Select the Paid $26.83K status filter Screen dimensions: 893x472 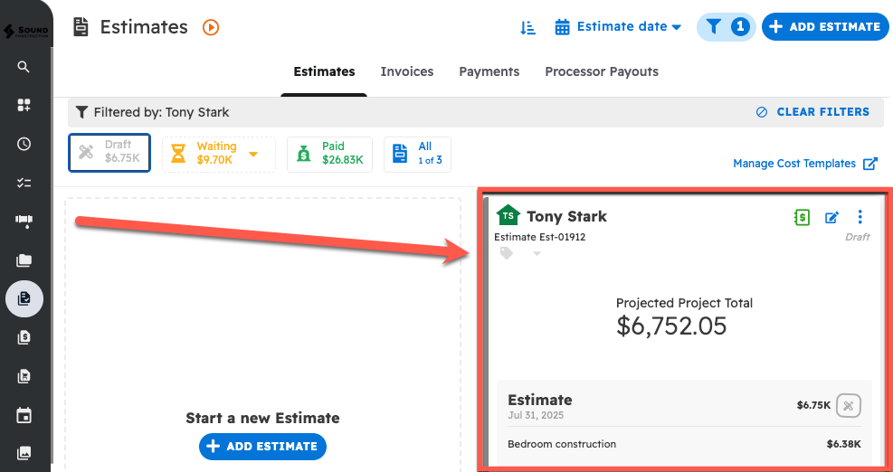329,153
